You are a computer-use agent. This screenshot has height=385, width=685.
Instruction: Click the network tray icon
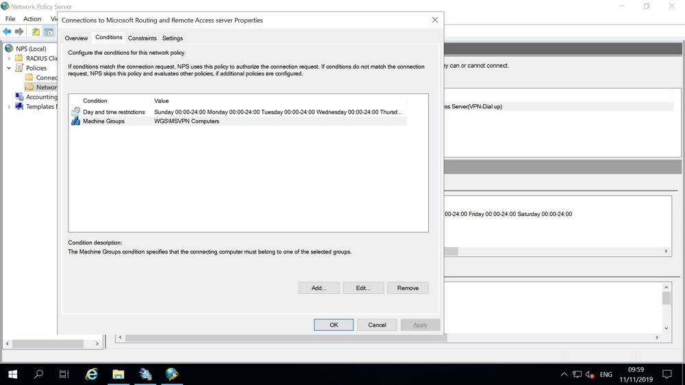(577, 375)
